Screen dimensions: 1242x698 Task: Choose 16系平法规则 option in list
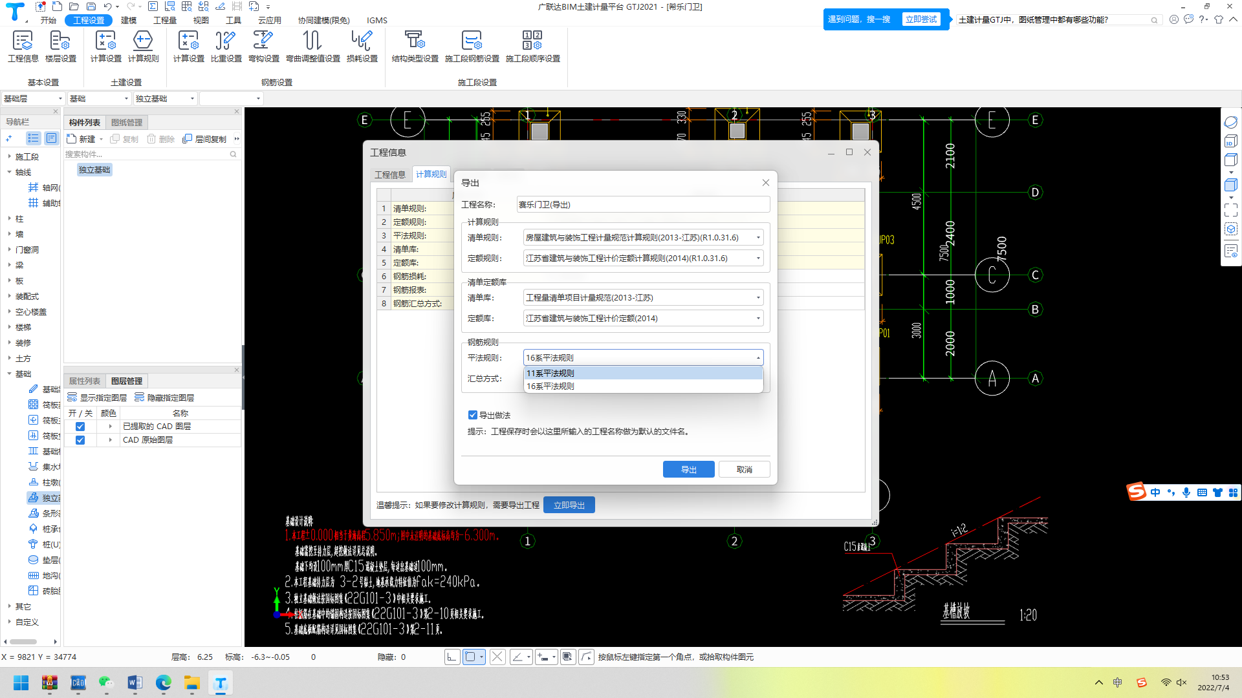click(644, 386)
